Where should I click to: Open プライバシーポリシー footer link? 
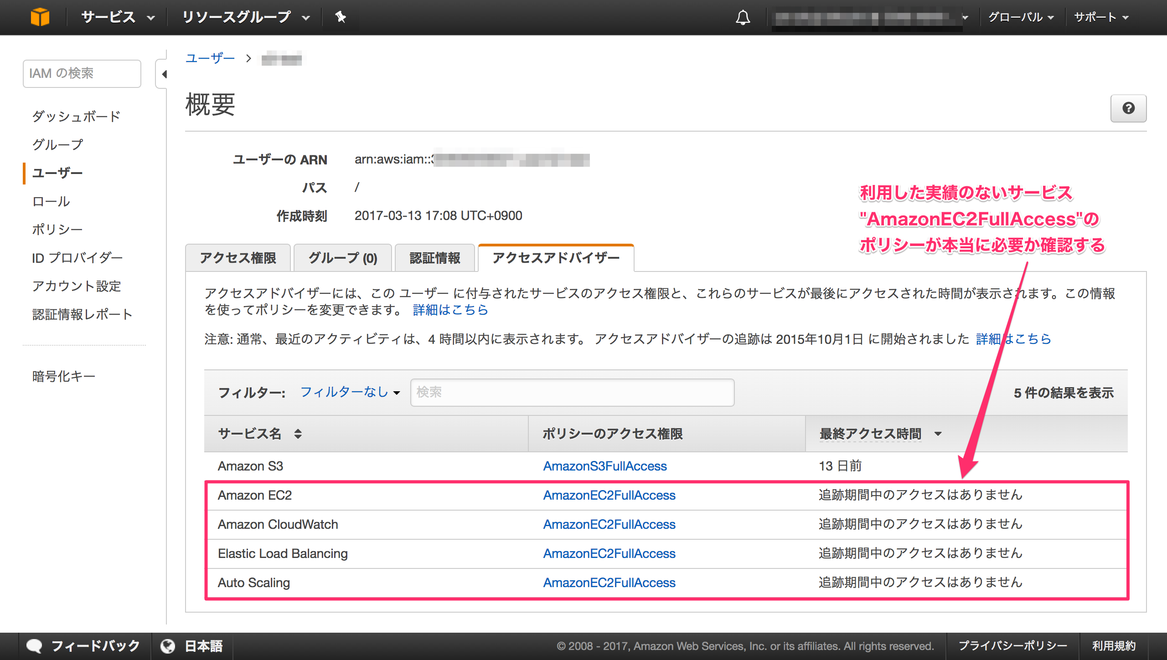(1012, 646)
